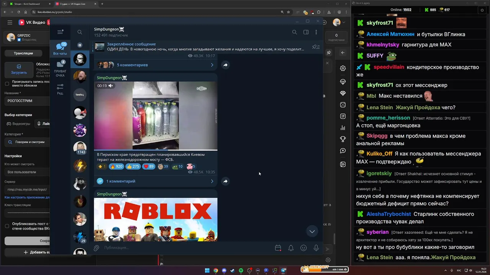The height and width of the screenshot is (275, 490).
Task: Open VK Video hamburger menu
Action: (x=10, y=23)
